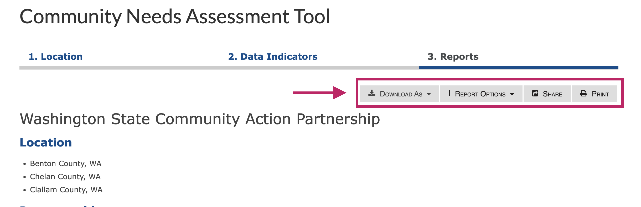This screenshot has height=207, width=641.
Task: Select Clallam County, WA in the list
Action: [x=66, y=190]
